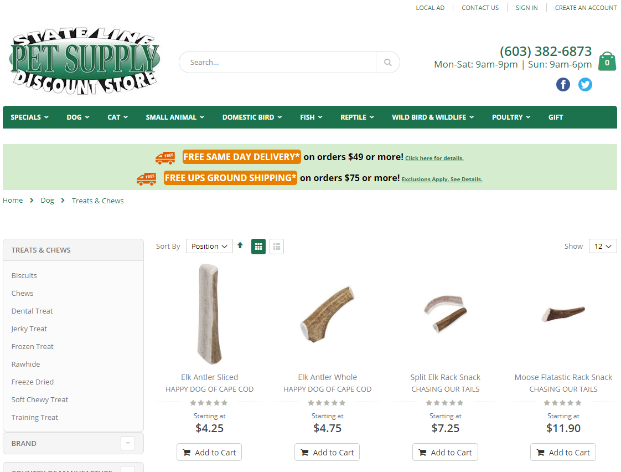Open Moose Flatastic Rack Snack title

point(563,377)
